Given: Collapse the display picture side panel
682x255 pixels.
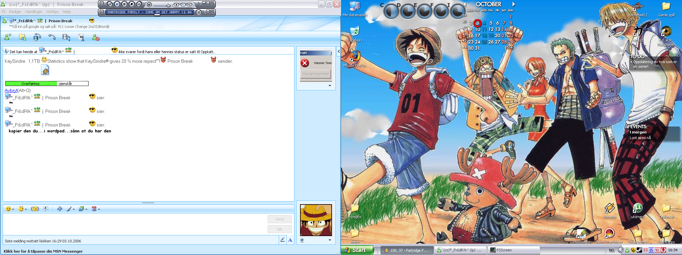Looking at the screenshot, I should 338,51.
